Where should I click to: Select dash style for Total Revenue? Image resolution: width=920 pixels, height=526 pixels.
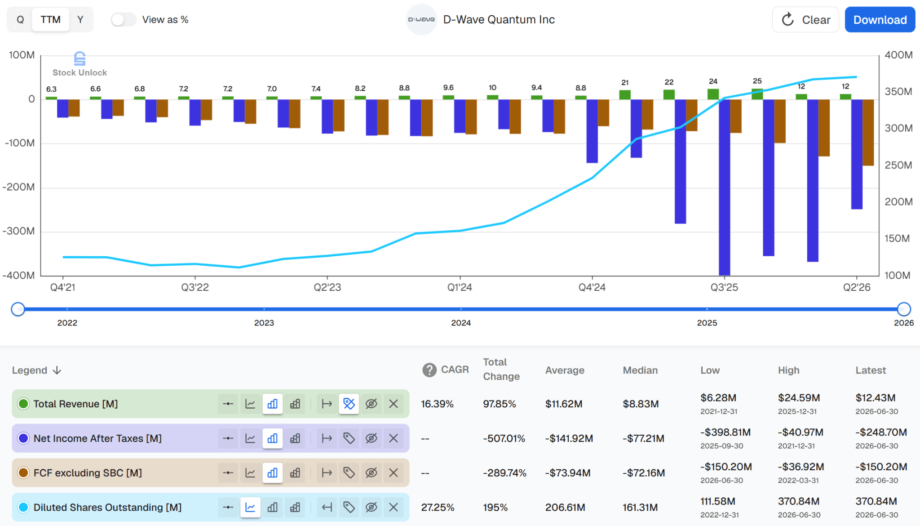[x=228, y=404]
